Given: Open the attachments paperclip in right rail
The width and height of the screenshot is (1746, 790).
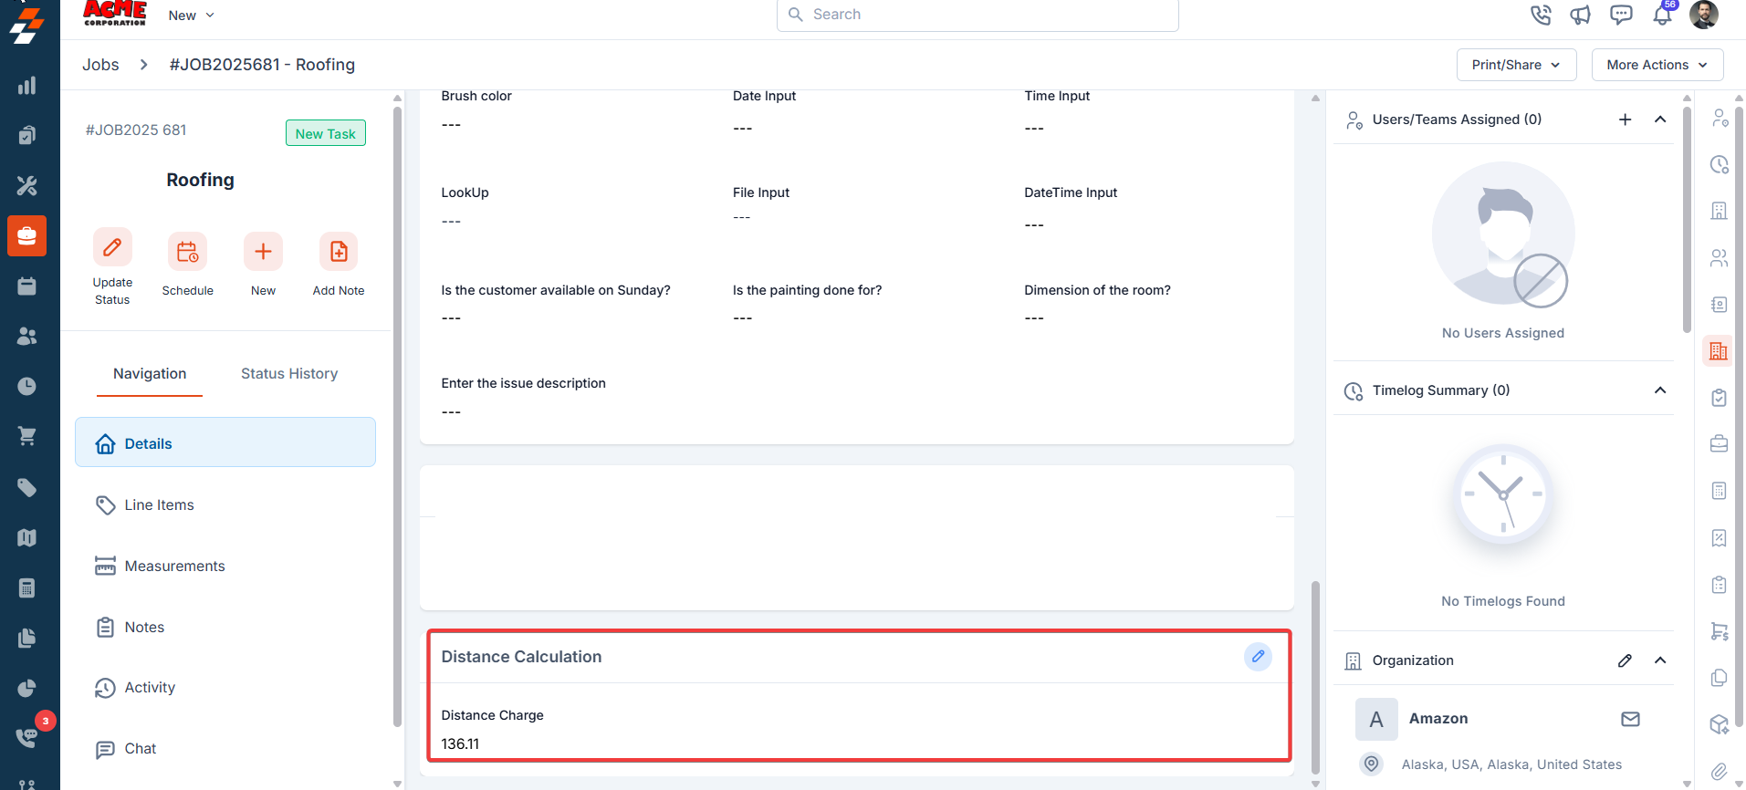Looking at the screenshot, I should [1720, 771].
